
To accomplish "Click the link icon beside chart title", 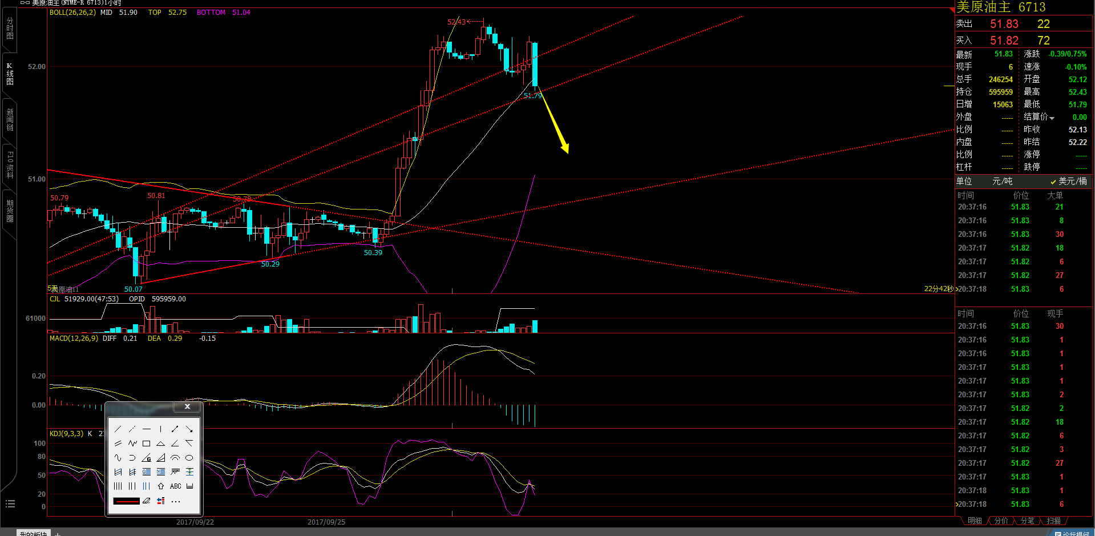I will [x=25, y=3].
